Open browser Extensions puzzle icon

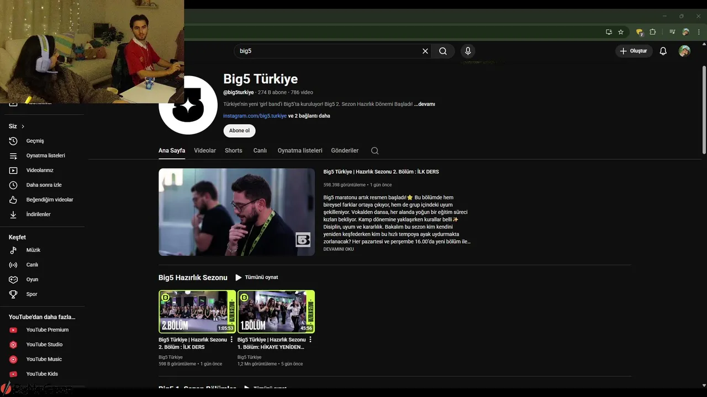(652, 32)
